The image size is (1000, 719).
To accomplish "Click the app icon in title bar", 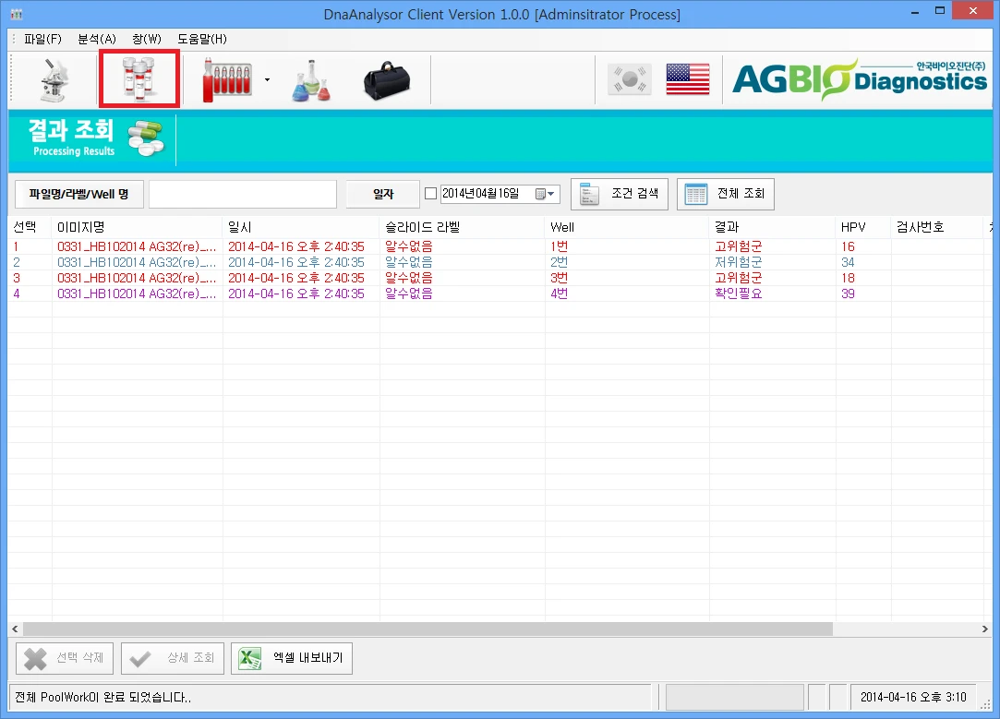I will [18, 14].
